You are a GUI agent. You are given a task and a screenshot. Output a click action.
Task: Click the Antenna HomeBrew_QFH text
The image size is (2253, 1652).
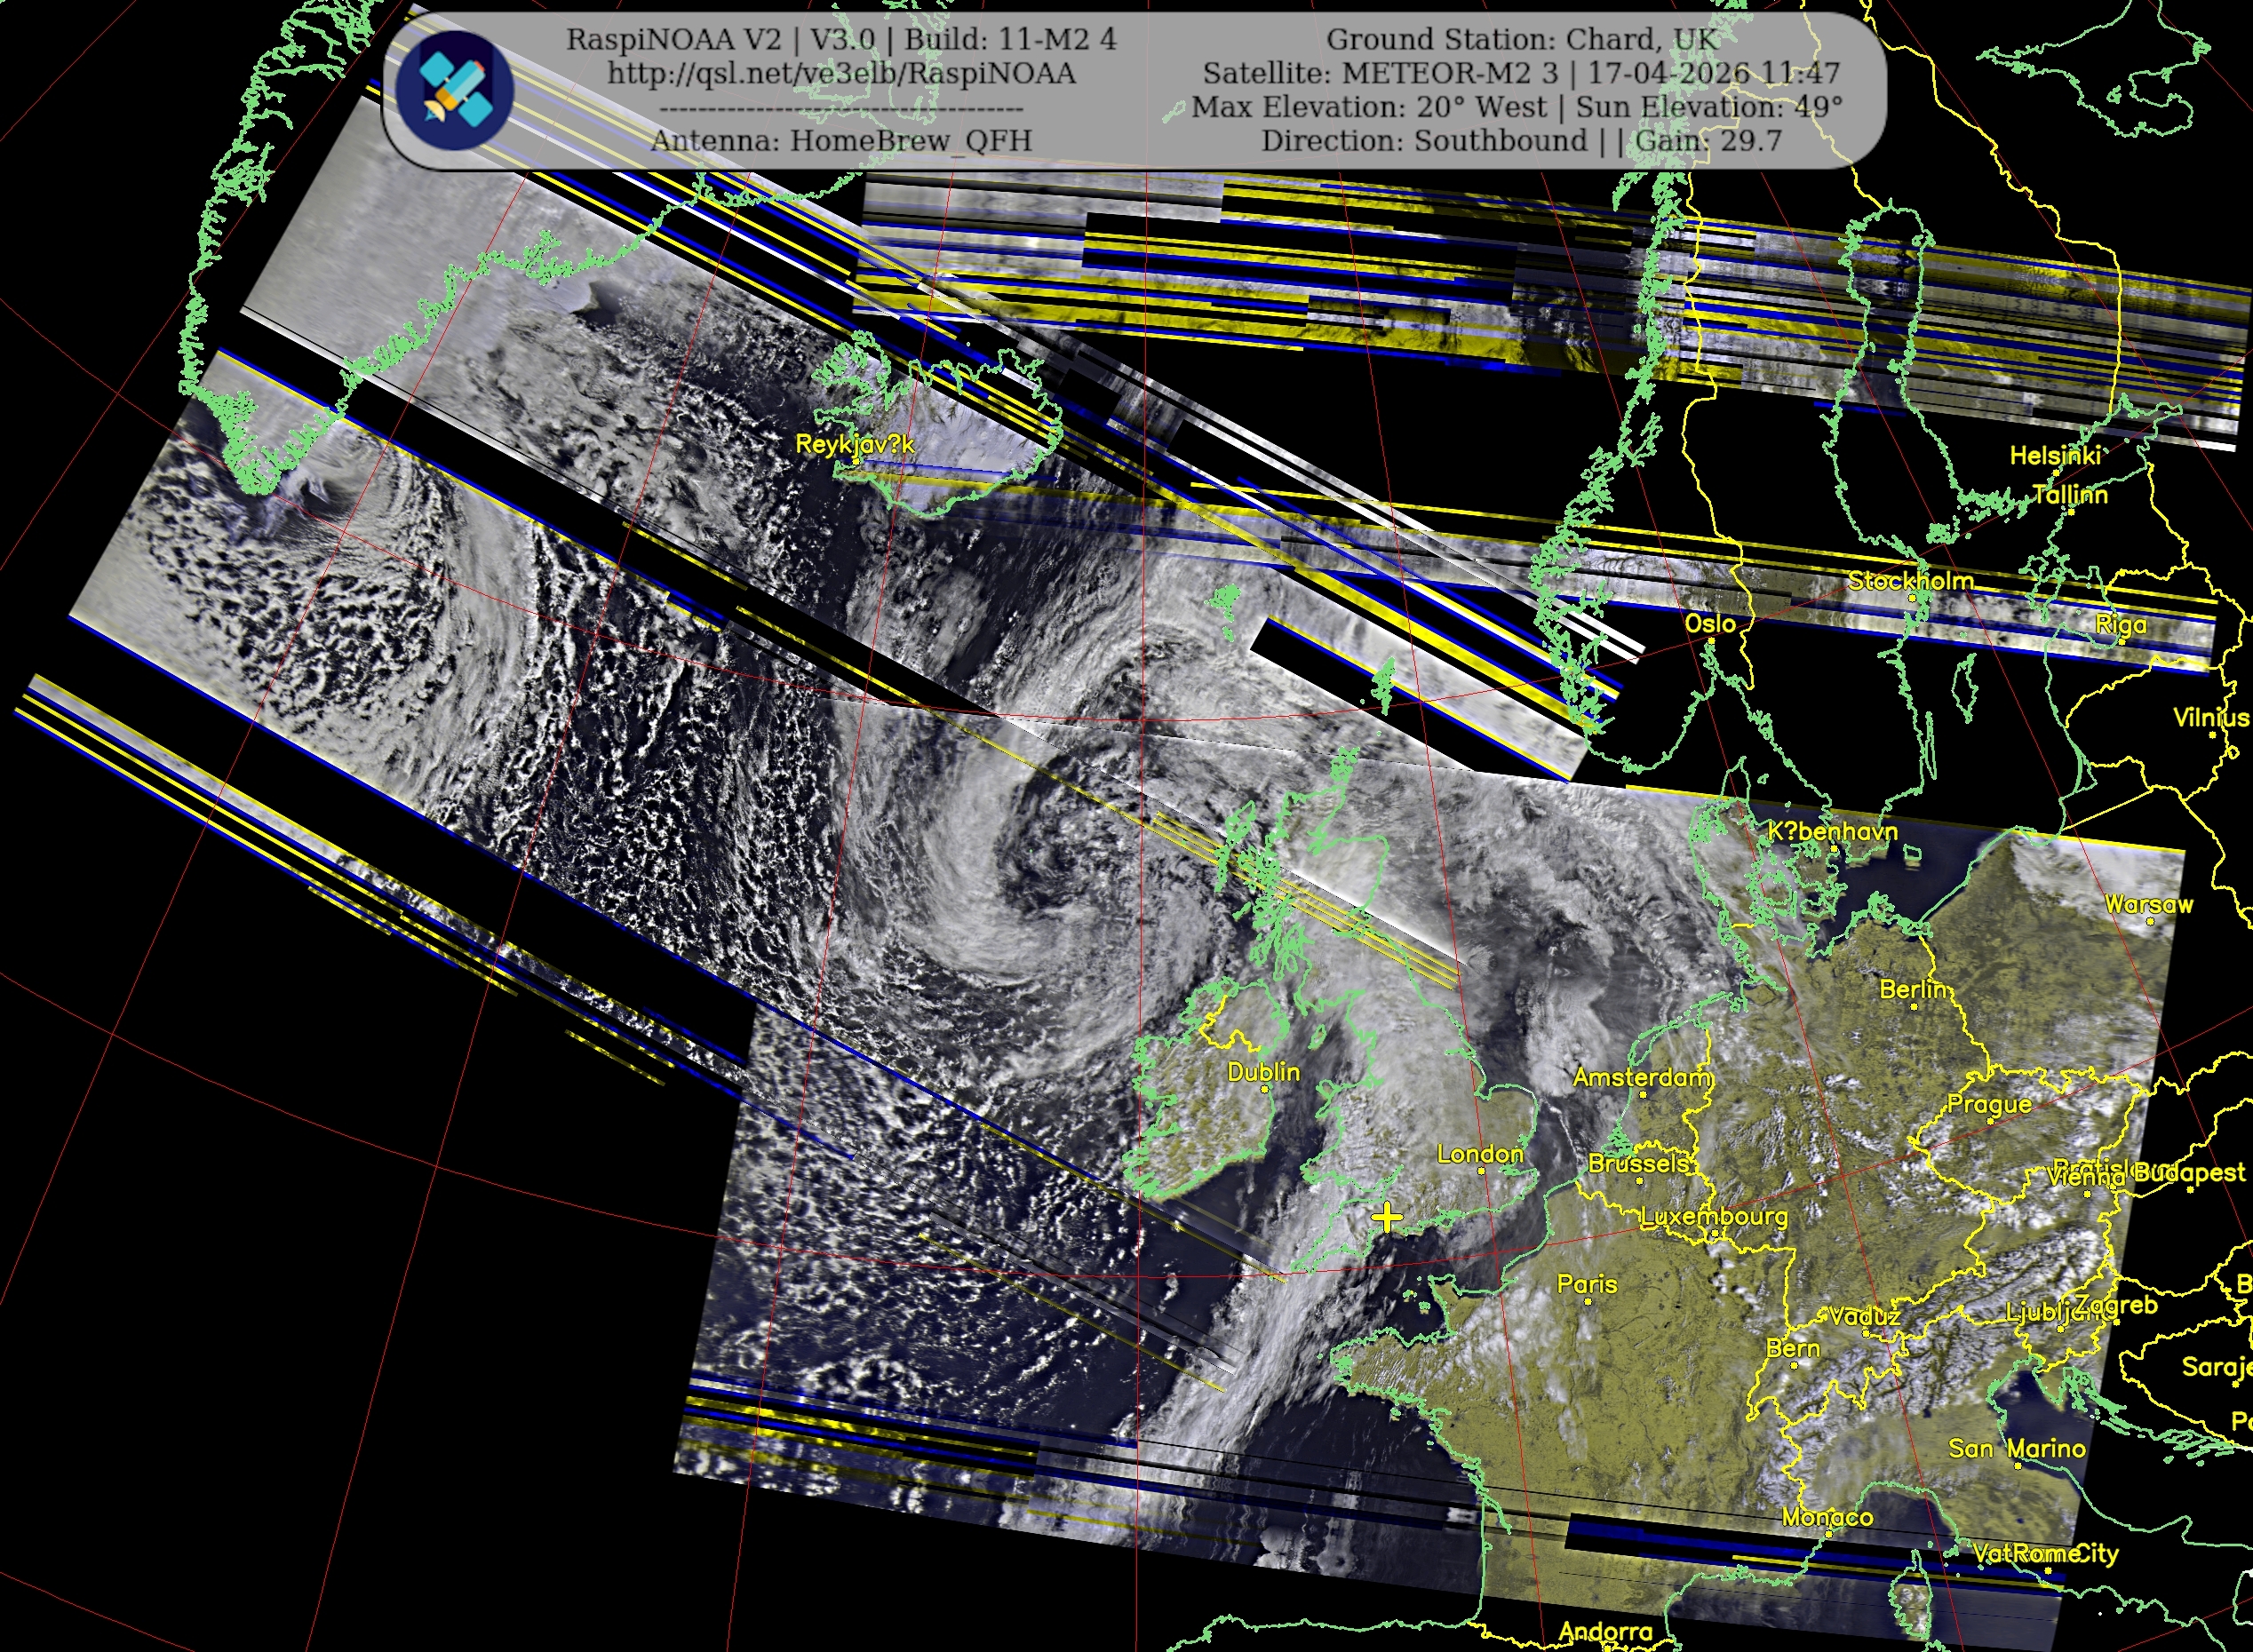click(x=841, y=141)
